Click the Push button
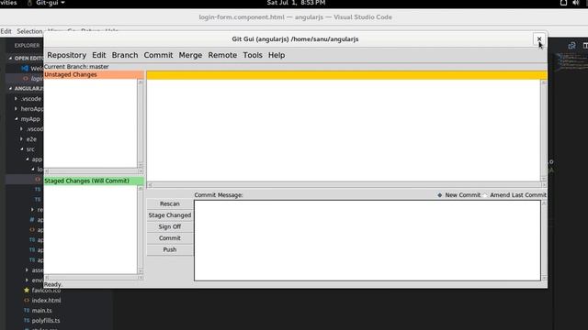 (169, 249)
